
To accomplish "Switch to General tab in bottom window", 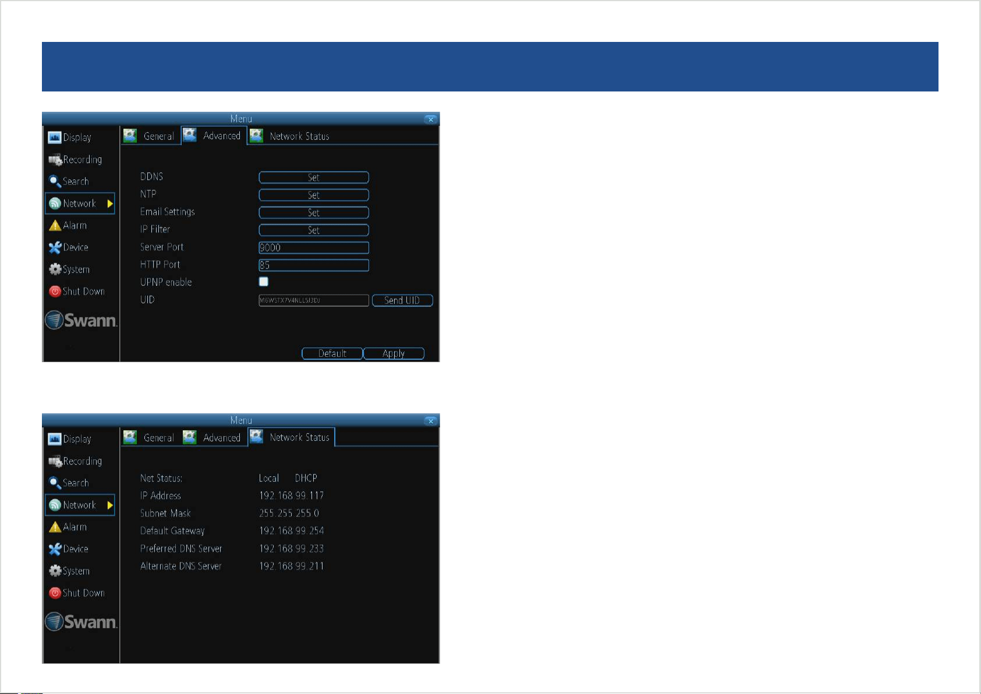I will (x=151, y=438).
